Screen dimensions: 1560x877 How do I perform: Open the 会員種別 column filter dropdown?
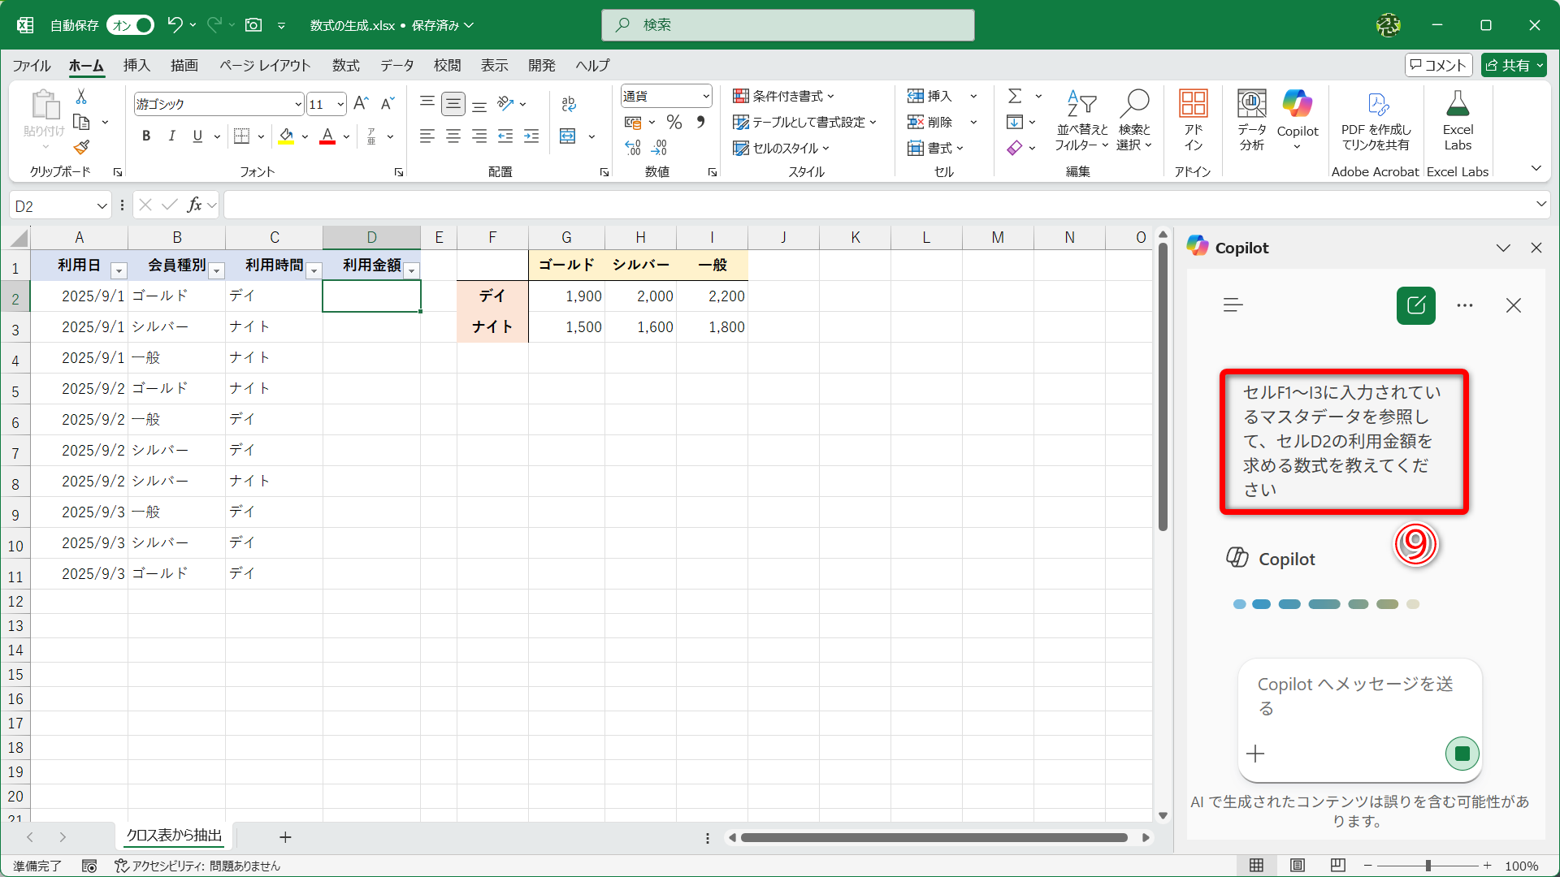click(217, 270)
